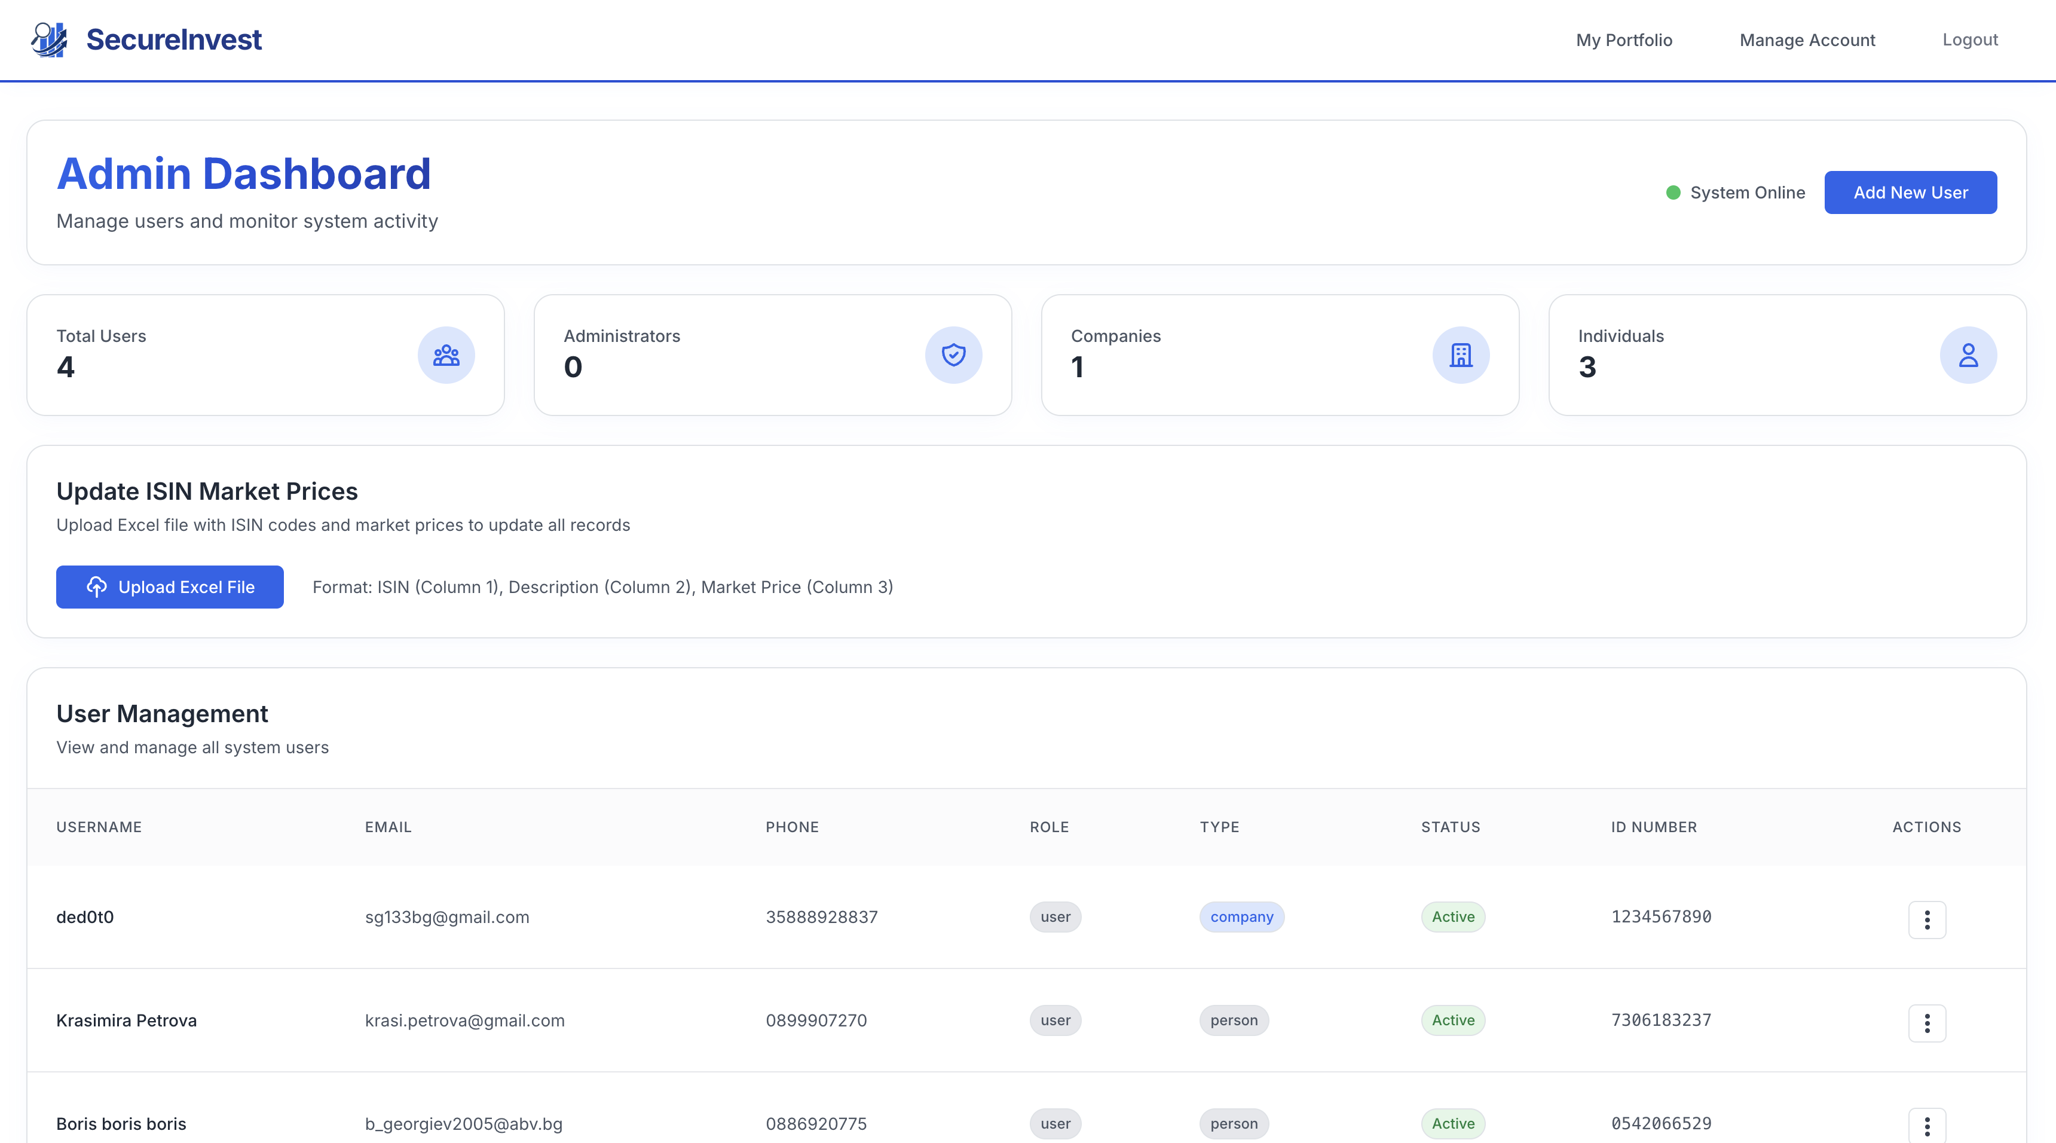Screen dimensions: 2056x1143
Task: Open actions menu for ded0t0
Action: 1927,919
